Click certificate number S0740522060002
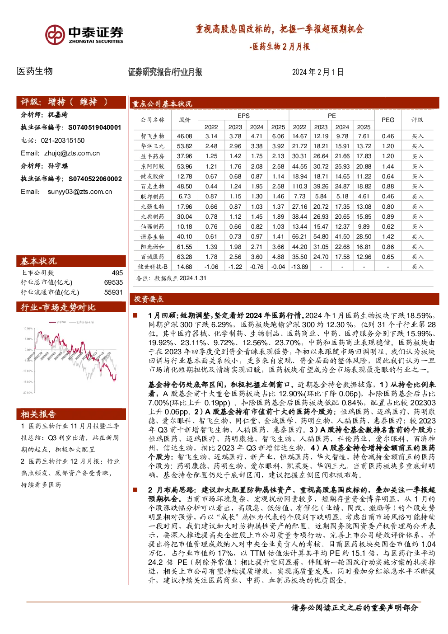The image size is (448, 634). [95, 179]
